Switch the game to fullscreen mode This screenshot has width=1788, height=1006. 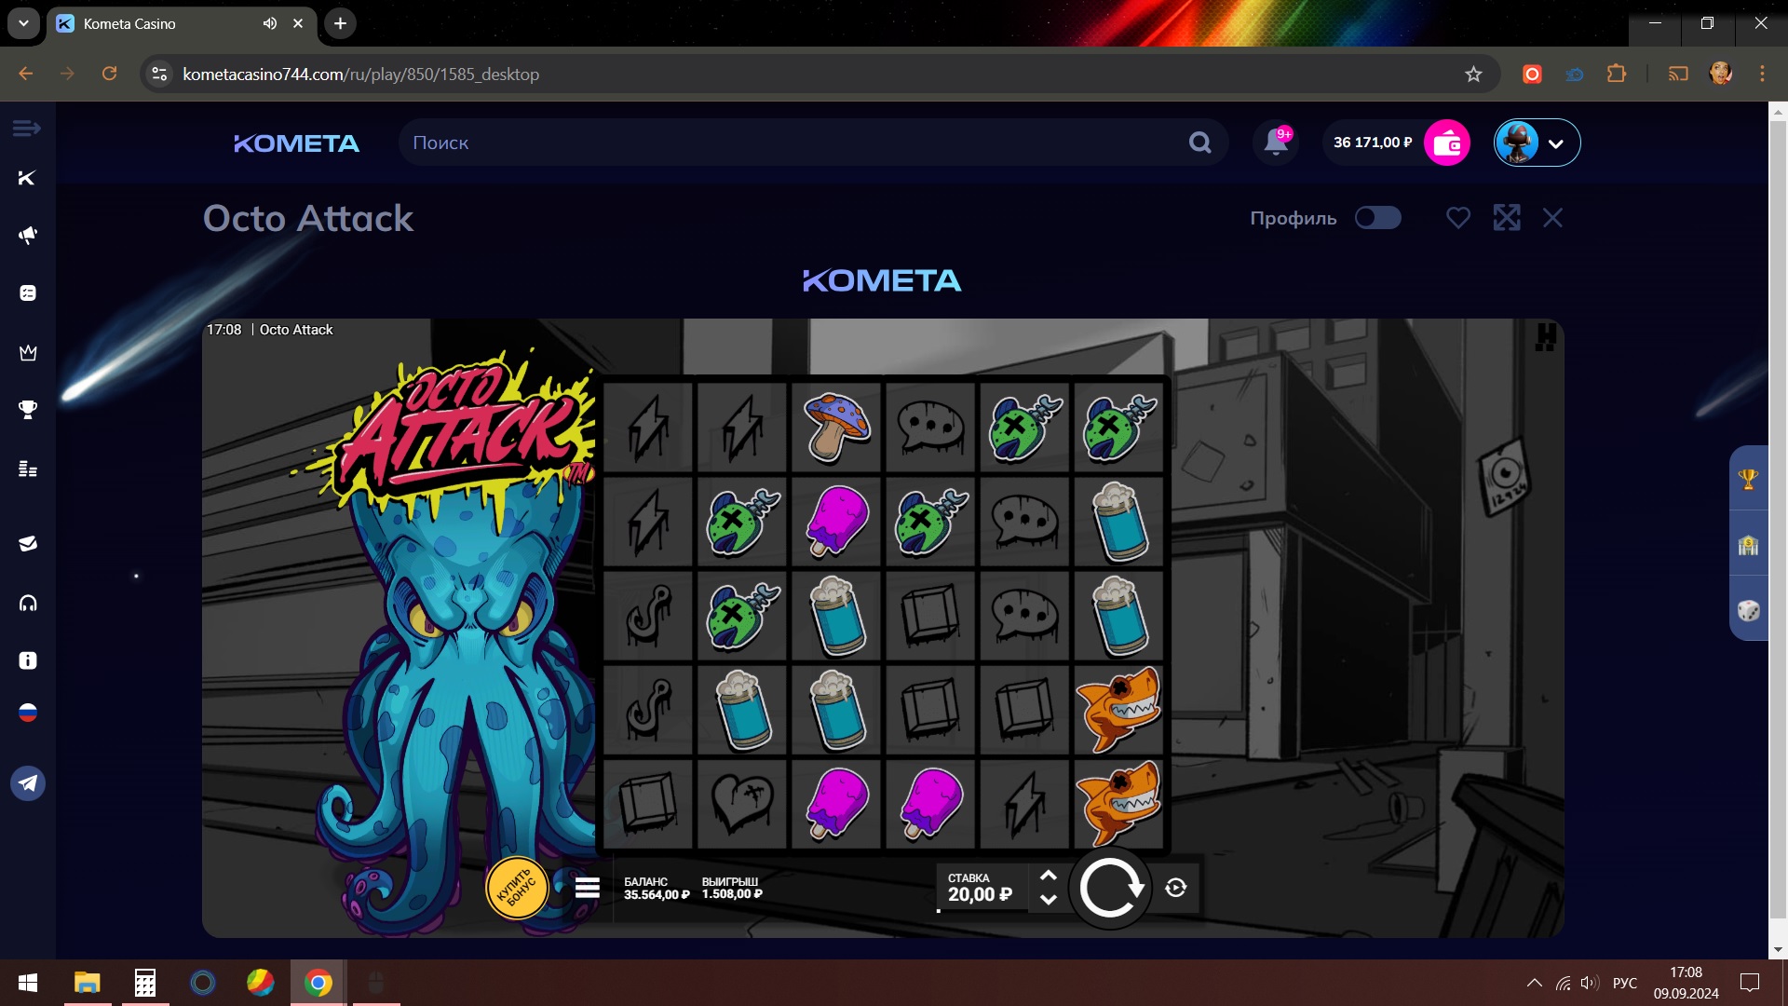tap(1506, 218)
